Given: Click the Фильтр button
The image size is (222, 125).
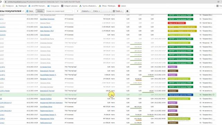Looking at the screenshot, I should coord(40,11).
